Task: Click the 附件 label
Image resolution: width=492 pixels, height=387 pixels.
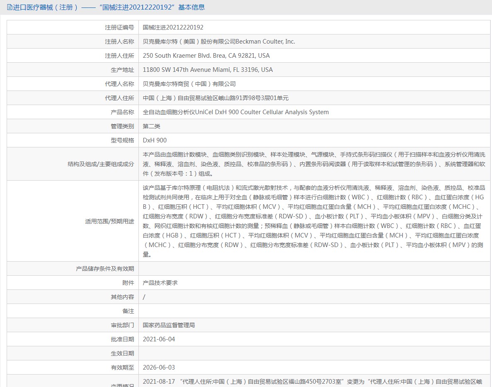Action: (x=128, y=283)
